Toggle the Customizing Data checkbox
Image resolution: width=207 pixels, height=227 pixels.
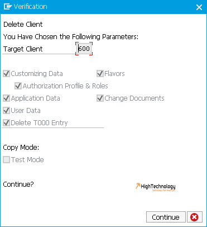coord(7,74)
